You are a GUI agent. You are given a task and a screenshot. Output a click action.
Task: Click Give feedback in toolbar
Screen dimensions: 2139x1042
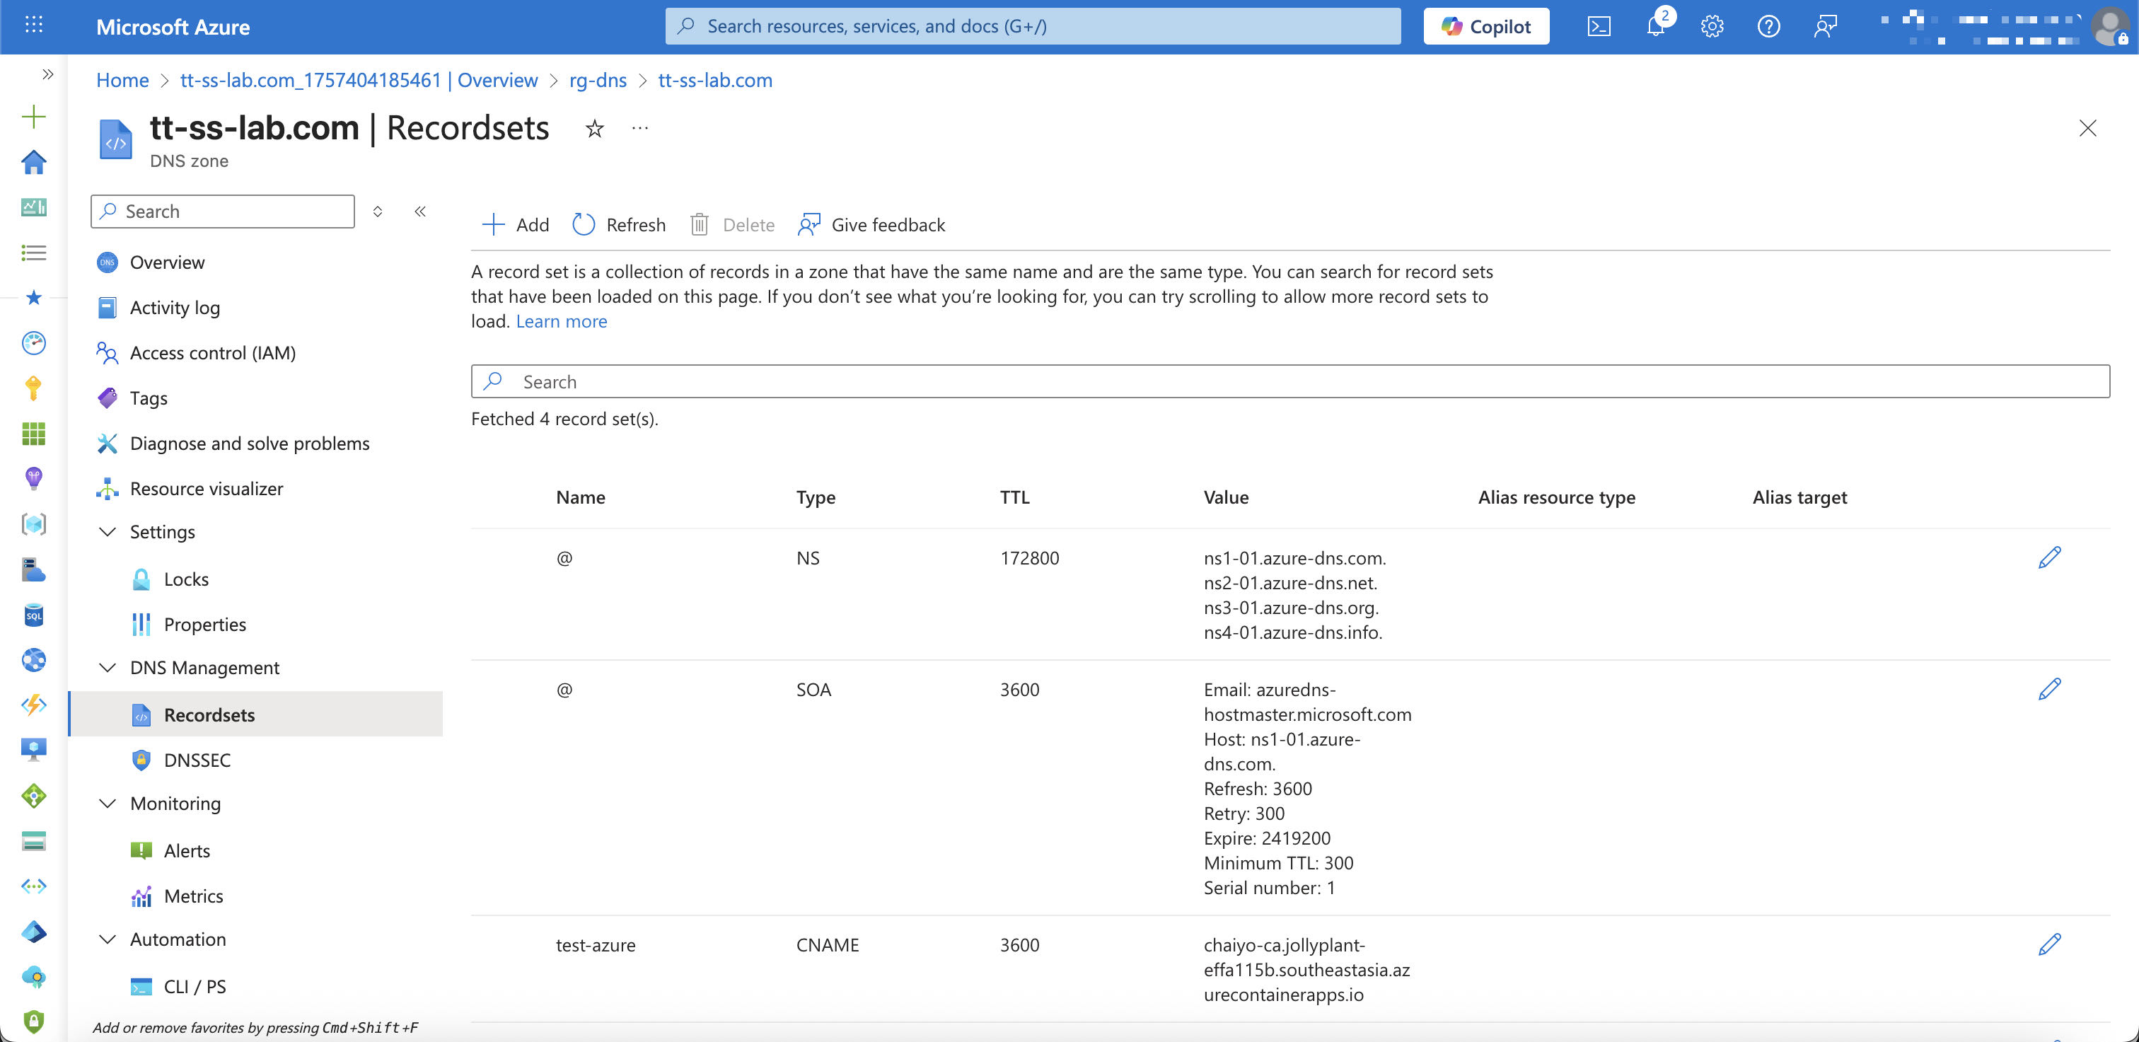tap(871, 224)
